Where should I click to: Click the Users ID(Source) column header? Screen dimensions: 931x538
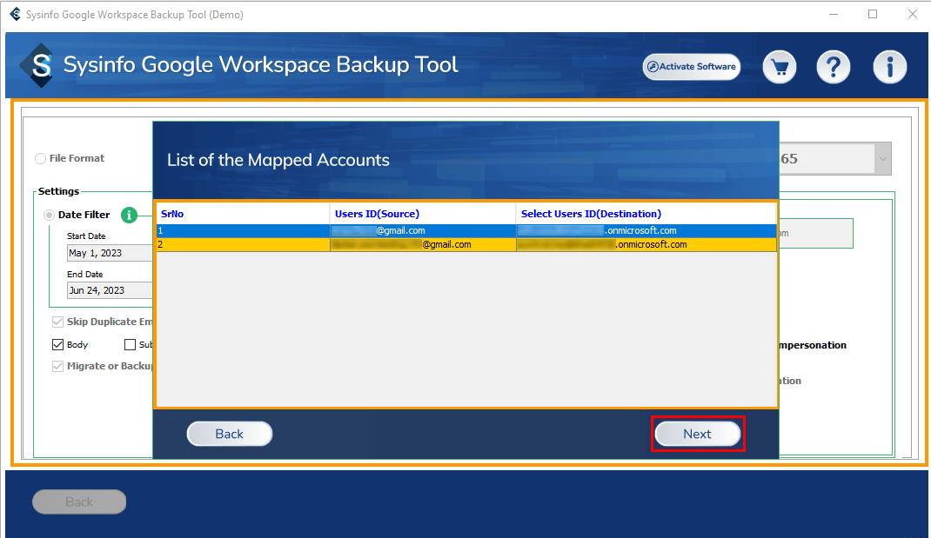pyautogui.click(x=423, y=214)
